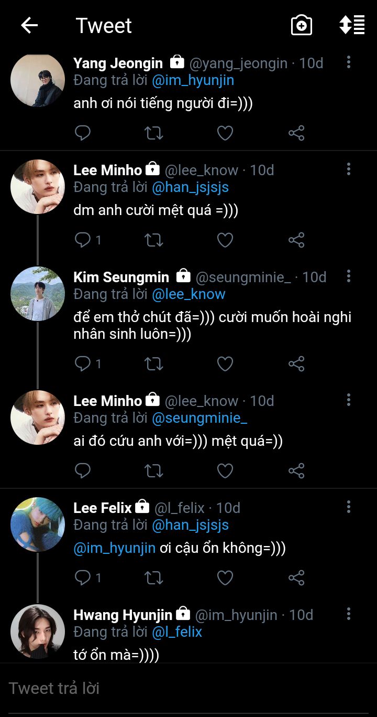Tap the camera screenshot icon in header
Screen dimensions: 377x717
tap(302, 25)
